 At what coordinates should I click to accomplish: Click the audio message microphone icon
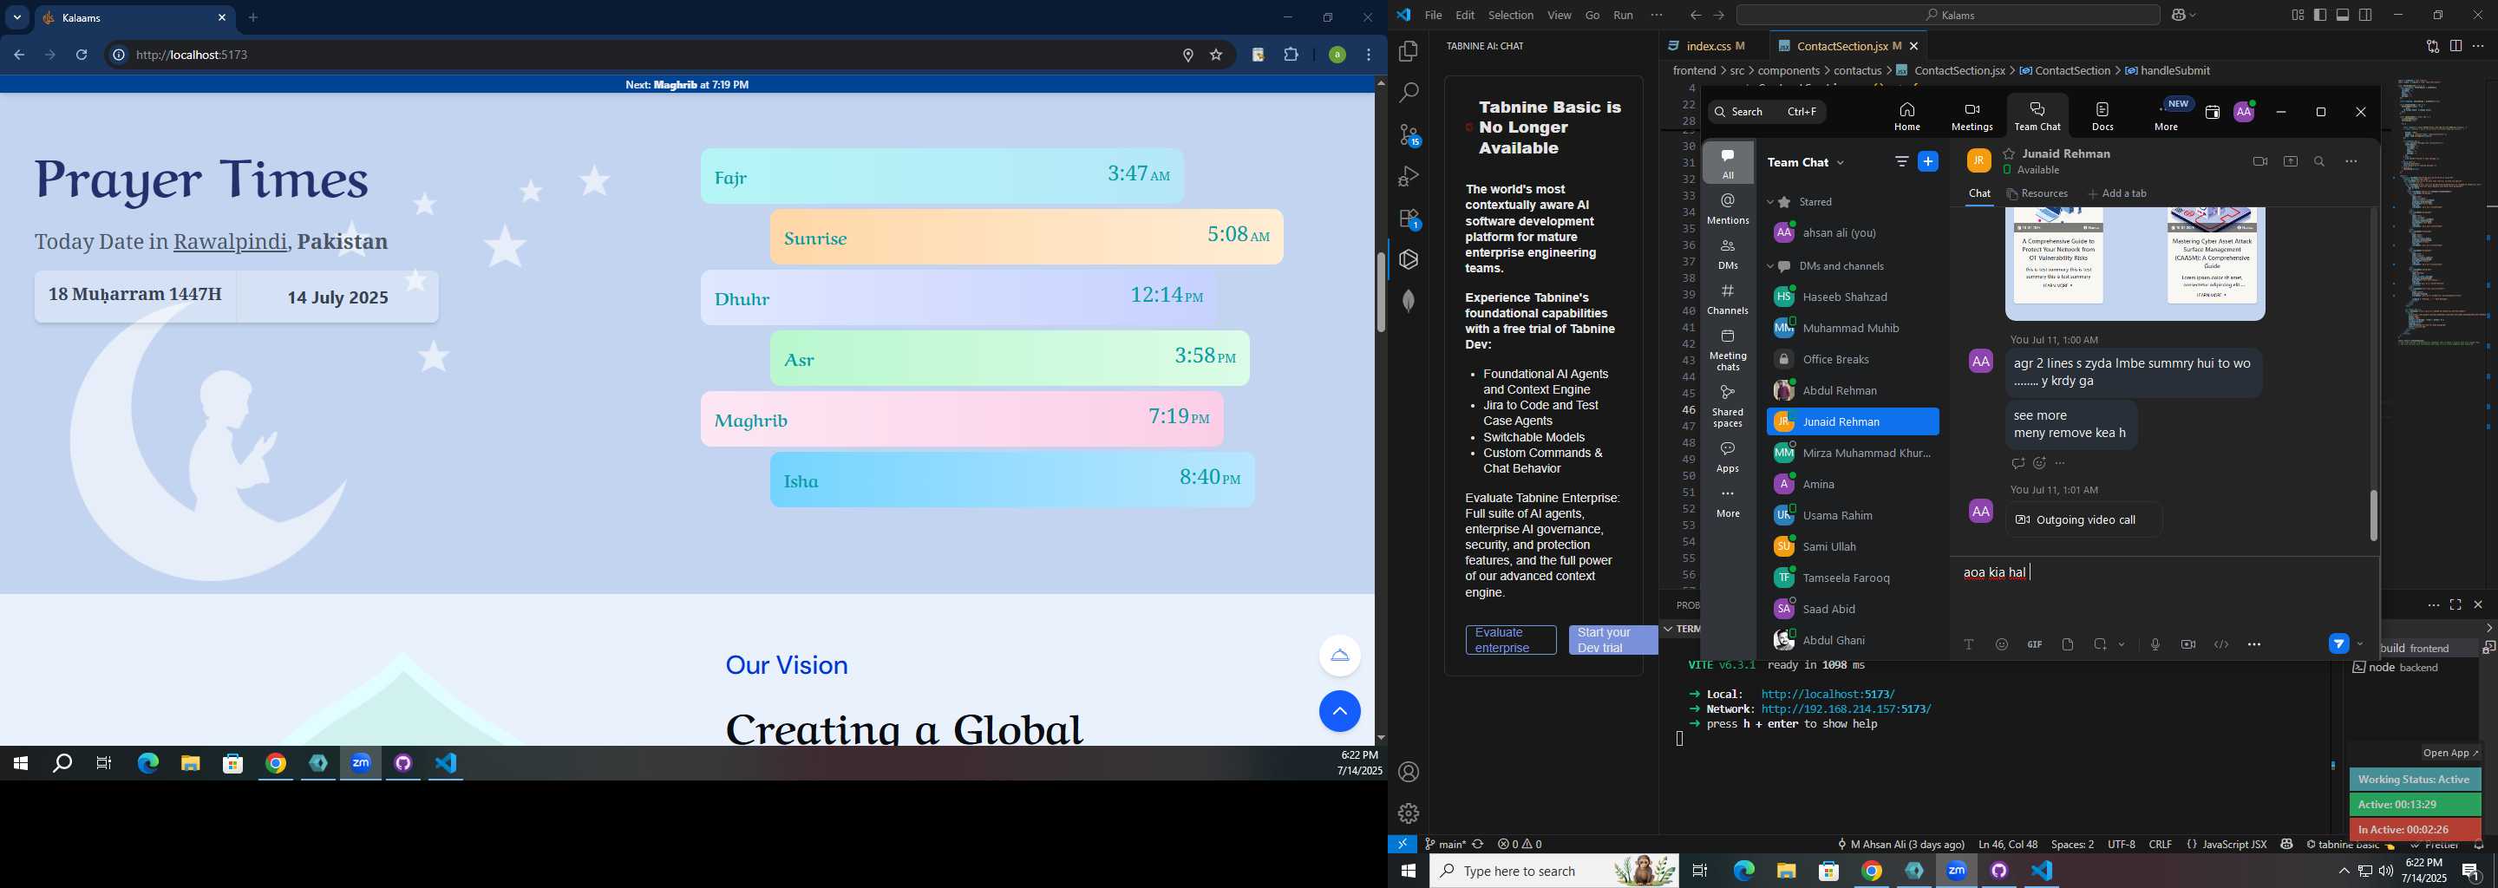[2155, 644]
